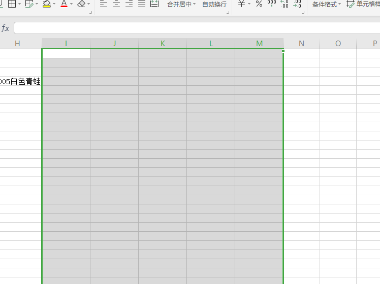Image resolution: width=380 pixels, height=284 pixels.
Task: Apply the thousands separator format
Action: point(272,4)
